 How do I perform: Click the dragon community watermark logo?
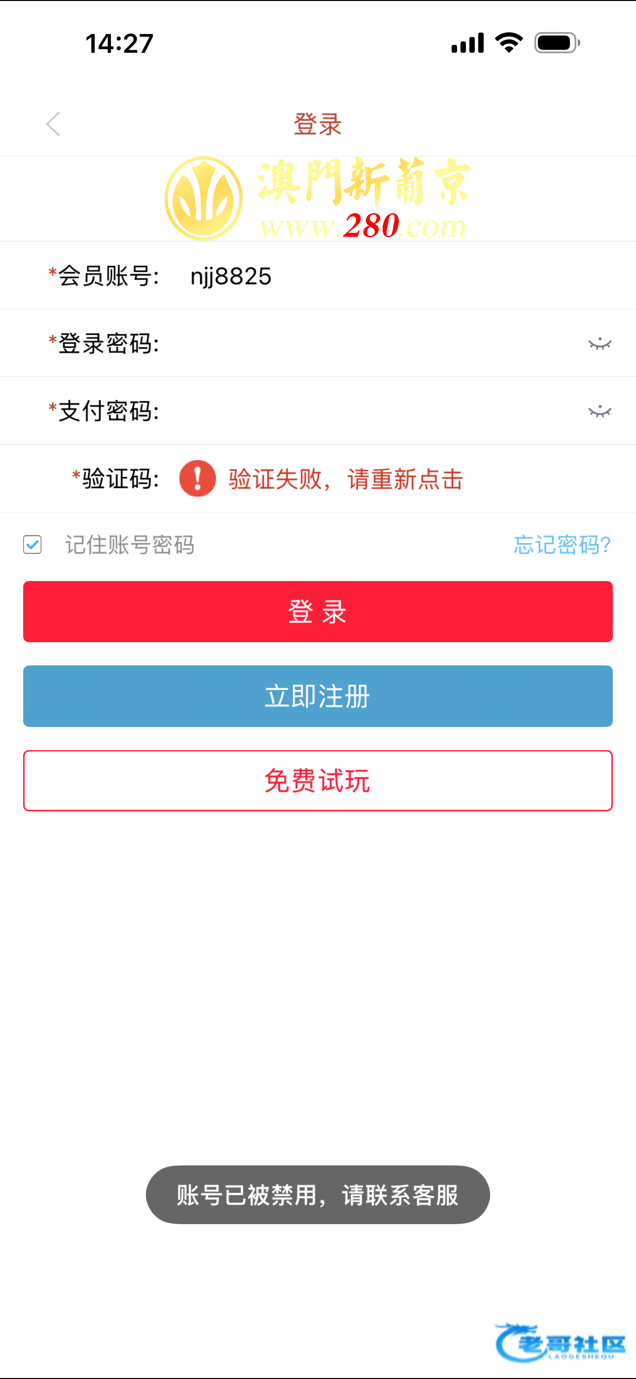[x=560, y=1343]
